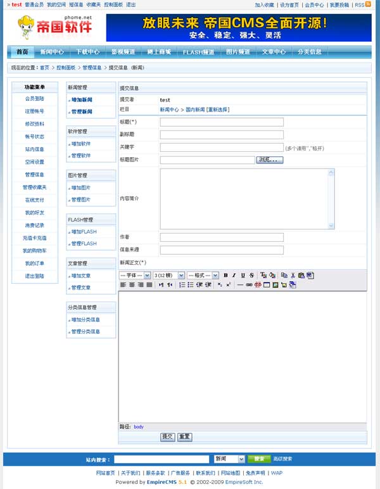The height and width of the screenshot is (489, 380).
Task: Toggle bold formatting in editor toolbar
Action: tap(226, 276)
